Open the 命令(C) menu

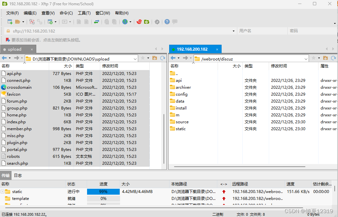[66, 13]
